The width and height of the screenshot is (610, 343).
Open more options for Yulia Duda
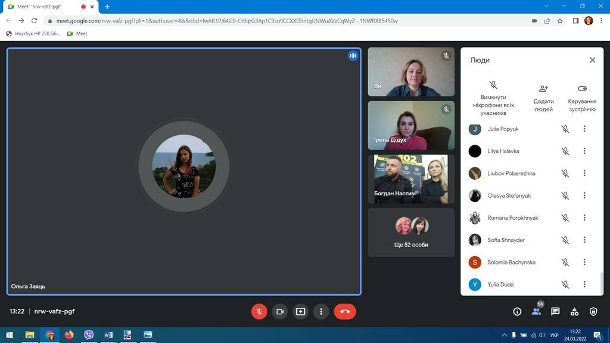[x=584, y=285]
